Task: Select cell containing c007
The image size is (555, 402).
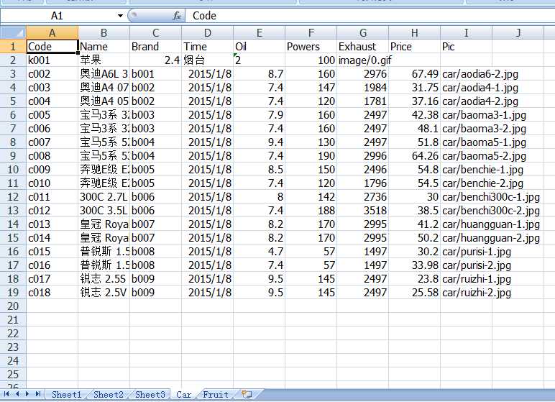Action: click(x=52, y=142)
